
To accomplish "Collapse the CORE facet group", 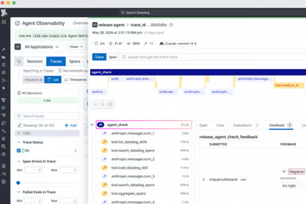I will tap(19, 133).
